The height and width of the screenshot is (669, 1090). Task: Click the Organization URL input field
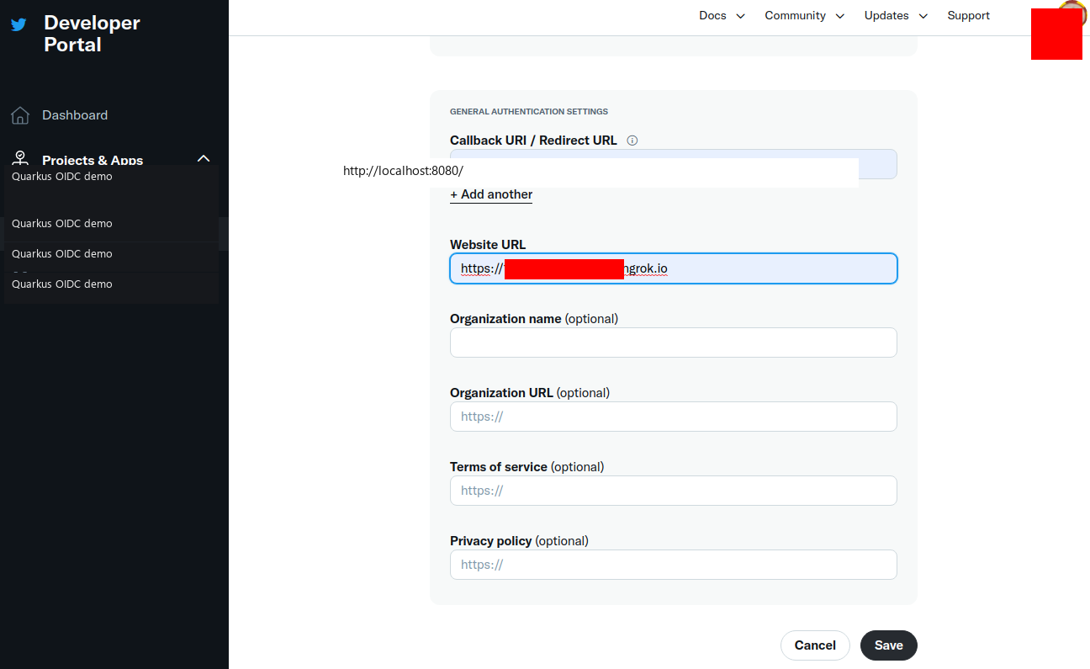click(x=674, y=417)
